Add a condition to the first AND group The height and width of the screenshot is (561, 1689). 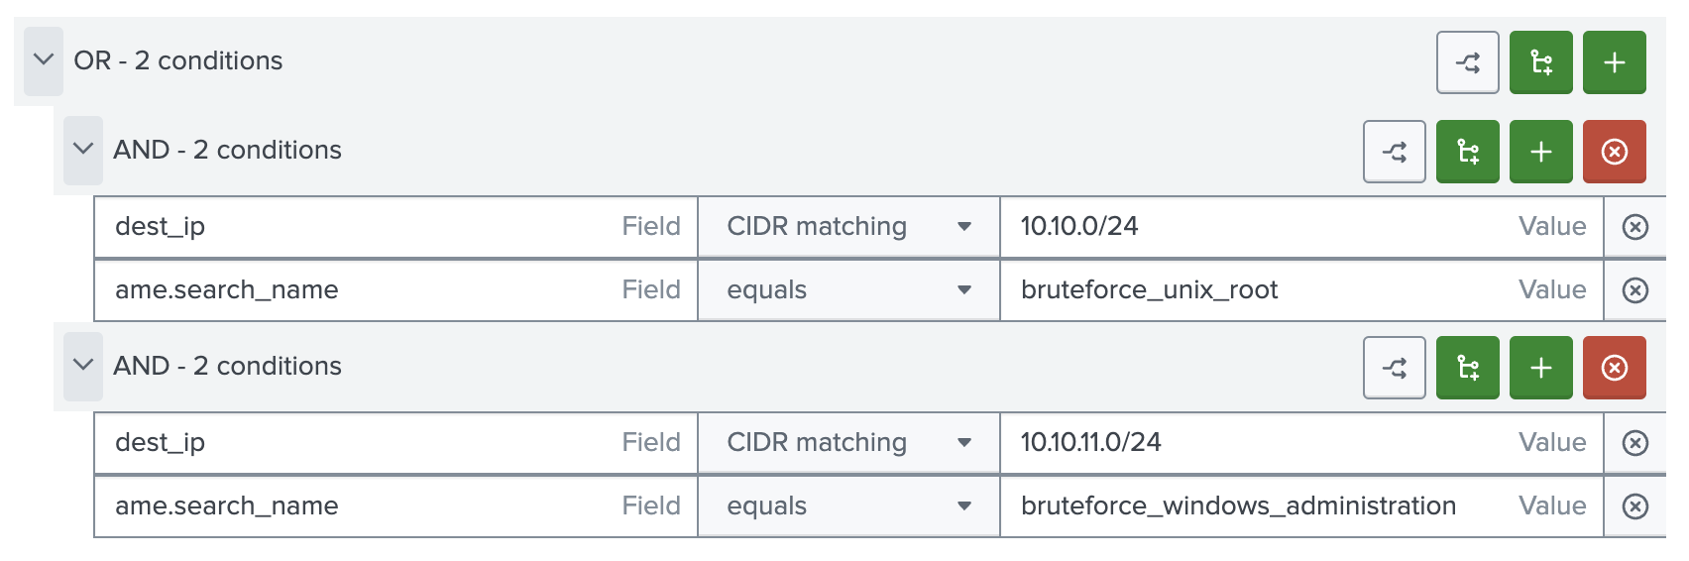point(1540,152)
